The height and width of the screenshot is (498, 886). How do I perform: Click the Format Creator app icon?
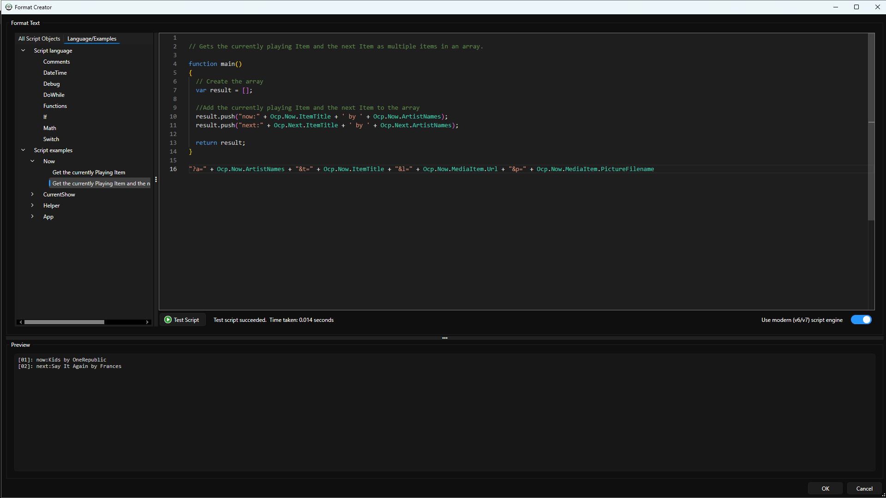coord(9,7)
